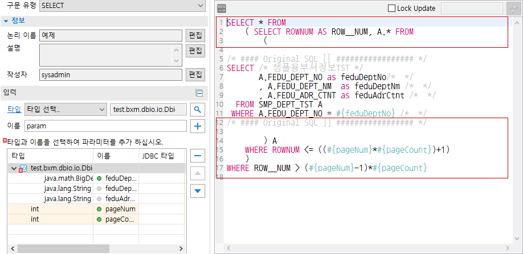The image size is (523, 254).
Task: Click SQL line 1 SELECT * FROM
Action: click(256, 23)
